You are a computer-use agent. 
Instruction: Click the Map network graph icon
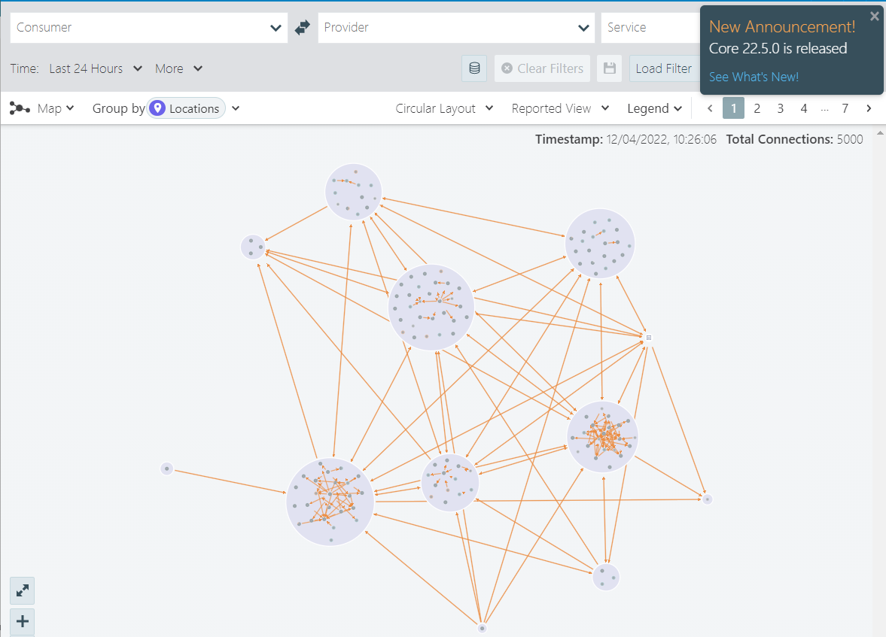coord(20,108)
